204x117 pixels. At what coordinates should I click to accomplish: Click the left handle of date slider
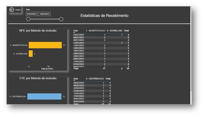point(28,19)
